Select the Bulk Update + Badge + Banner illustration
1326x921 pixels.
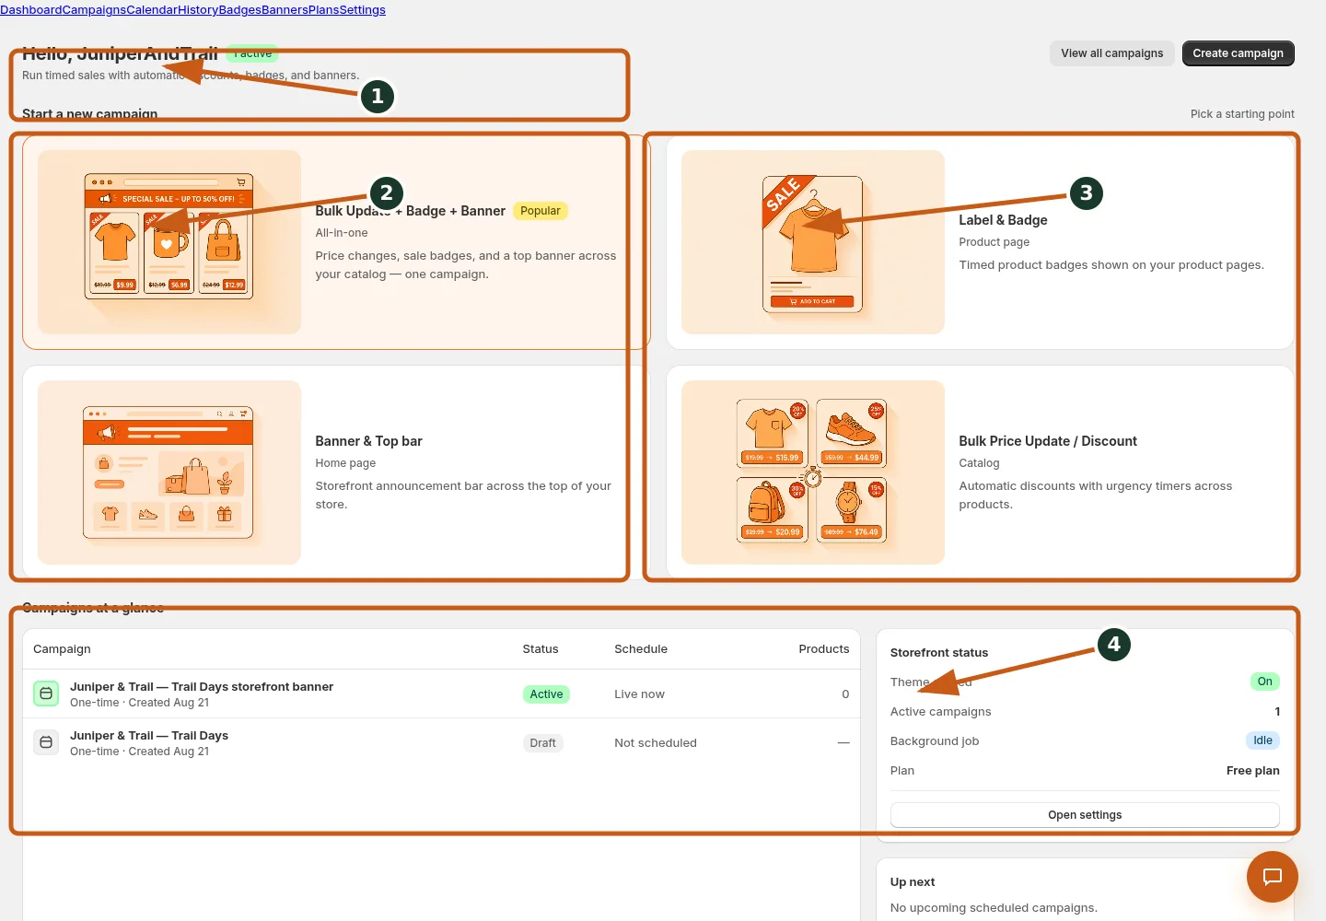pos(169,242)
